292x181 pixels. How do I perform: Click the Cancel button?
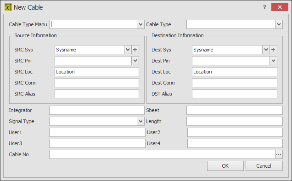click(264, 166)
